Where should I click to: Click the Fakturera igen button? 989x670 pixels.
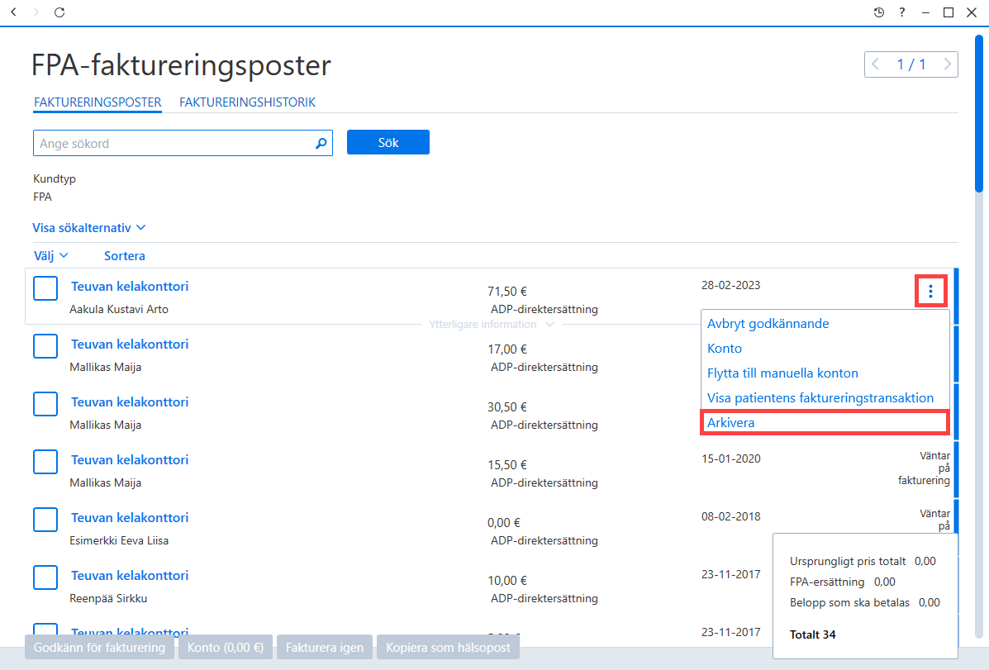pyautogui.click(x=324, y=648)
